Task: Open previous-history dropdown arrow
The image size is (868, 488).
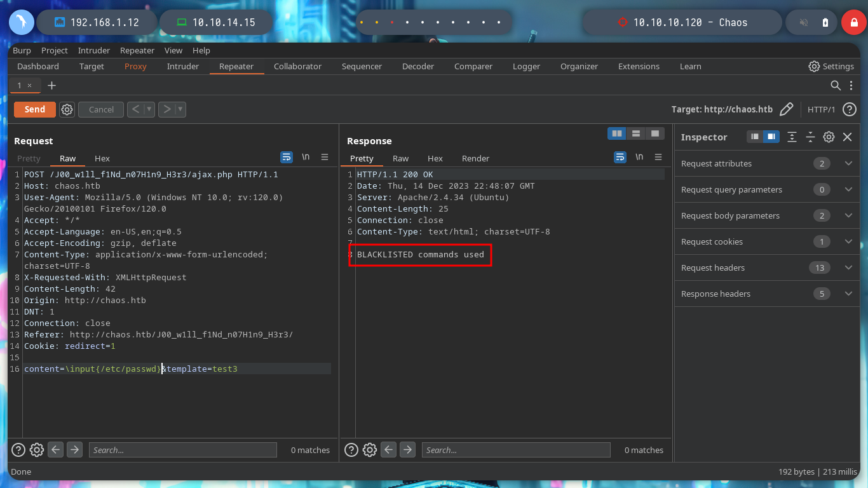Action: pos(150,109)
